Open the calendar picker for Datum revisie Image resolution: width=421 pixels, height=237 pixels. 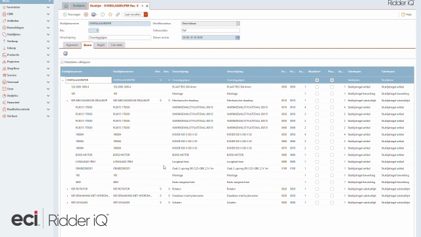pyautogui.click(x=237, y=38)
